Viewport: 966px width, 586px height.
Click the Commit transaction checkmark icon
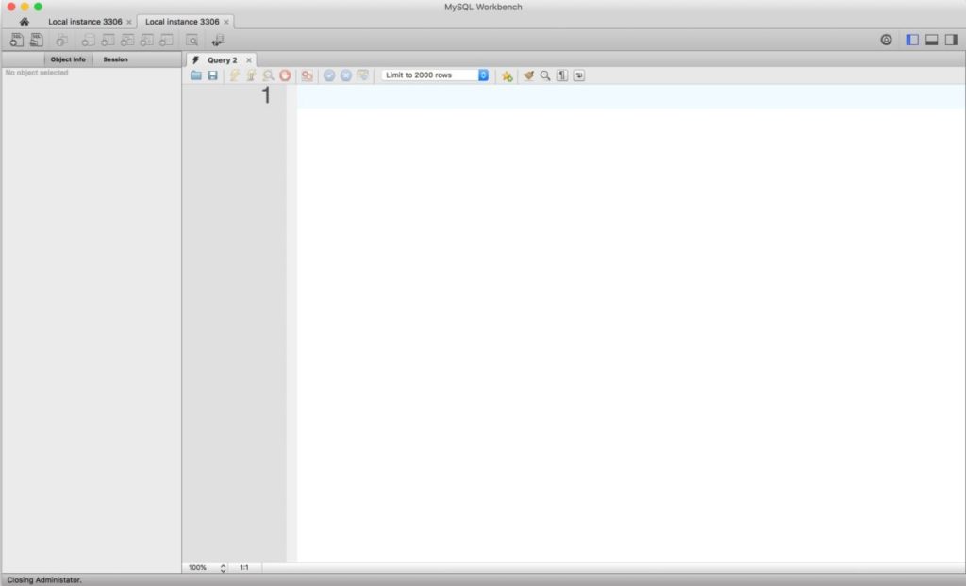tap(329, 75)
